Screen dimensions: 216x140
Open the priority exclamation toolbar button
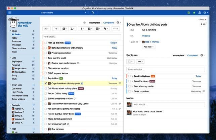[x=82, y=29]
